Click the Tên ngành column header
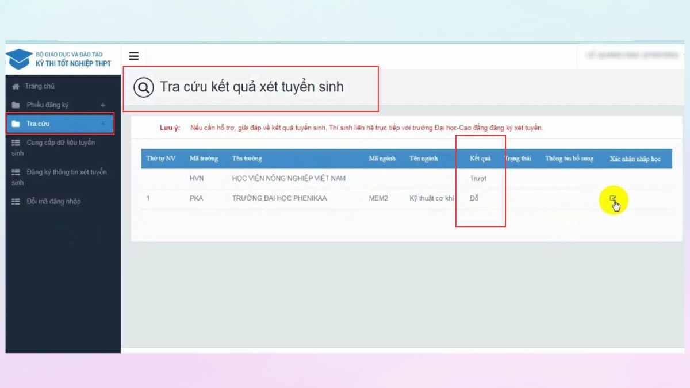This screenshot has width=690, height=388. (x=424, y=159)
